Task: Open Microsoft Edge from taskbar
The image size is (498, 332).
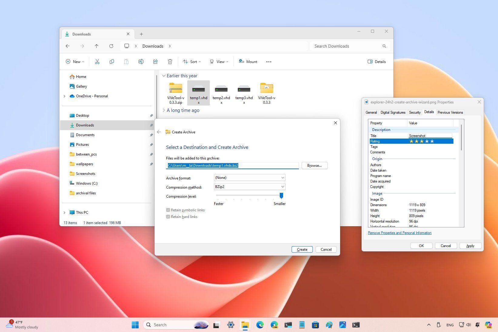Action: point(260,325)
